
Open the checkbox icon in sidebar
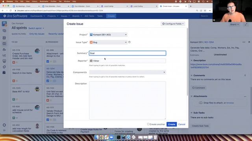[4, 72]
